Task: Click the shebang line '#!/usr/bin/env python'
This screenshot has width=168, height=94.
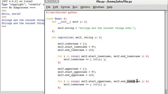Action: pyautogui.click(x=61, y=12)
